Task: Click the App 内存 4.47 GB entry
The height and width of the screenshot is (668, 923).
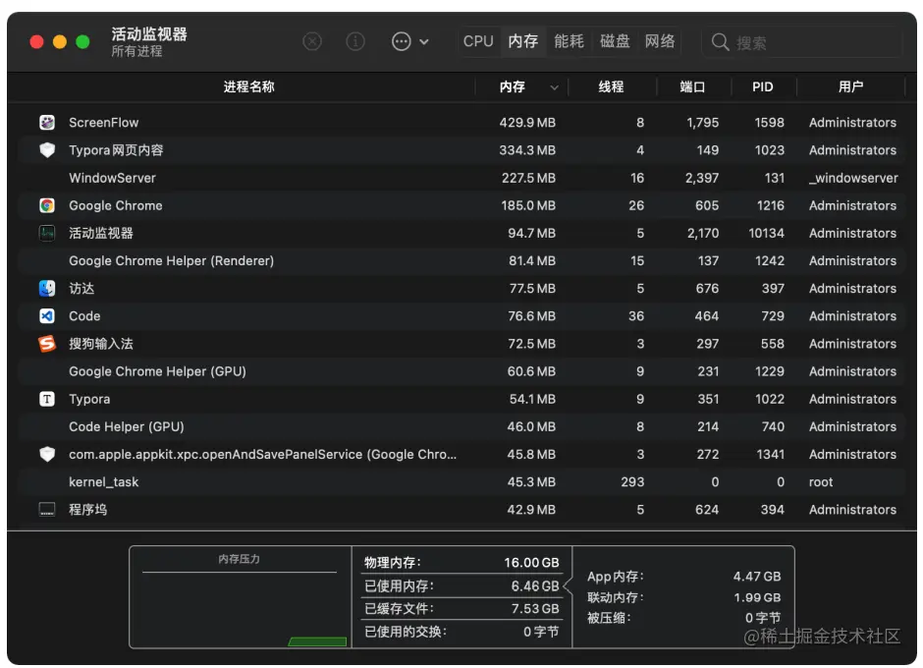Action: (x=684, y=577)
